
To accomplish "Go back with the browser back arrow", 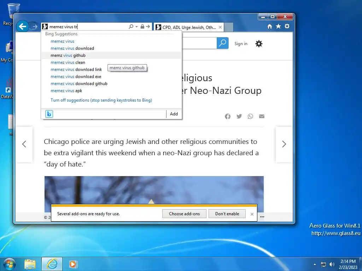I will pyautogui.click(x=22, y=26).
